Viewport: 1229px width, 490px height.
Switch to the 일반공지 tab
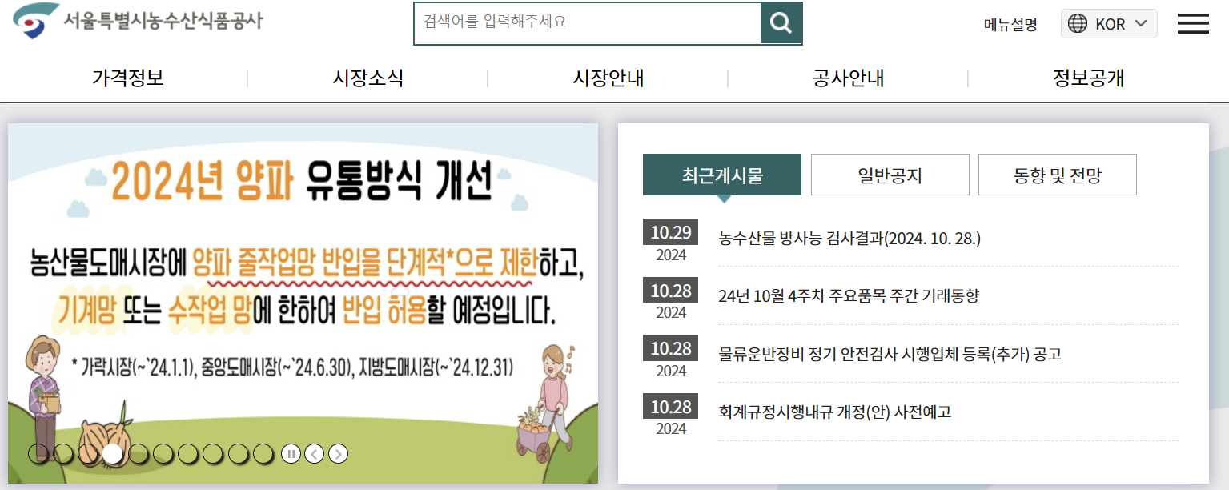coord(890,175)
